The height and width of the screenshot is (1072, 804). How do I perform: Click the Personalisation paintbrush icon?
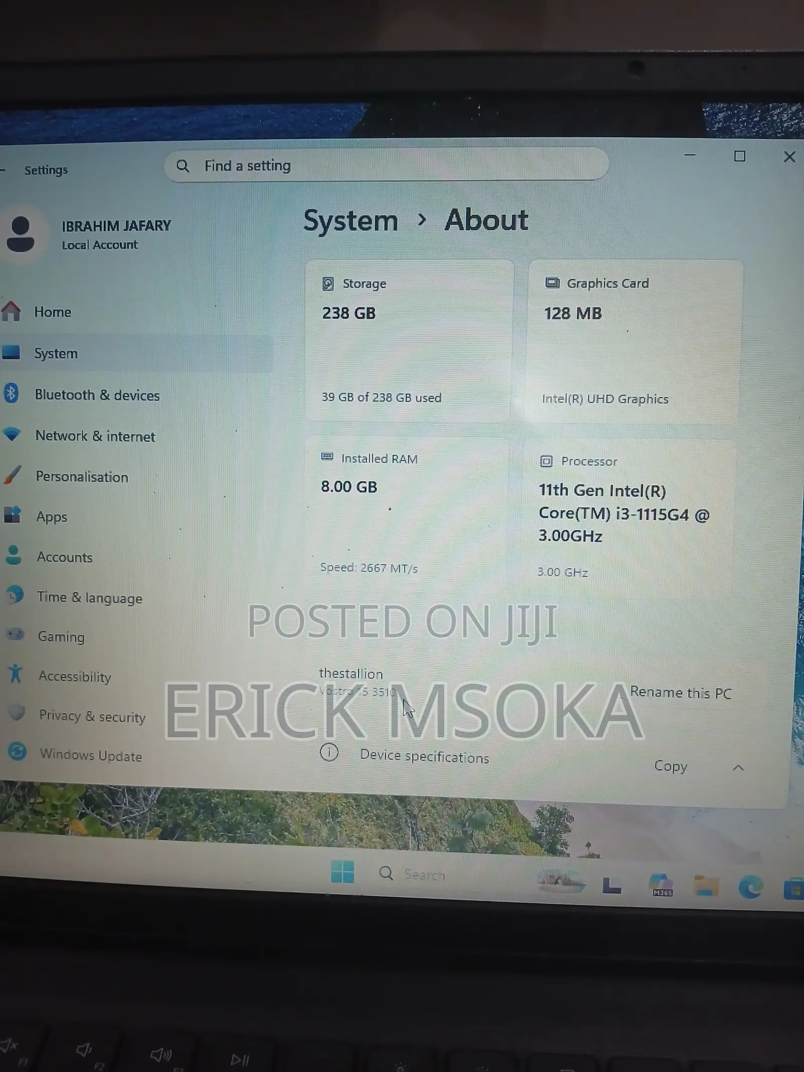[13, 474]
